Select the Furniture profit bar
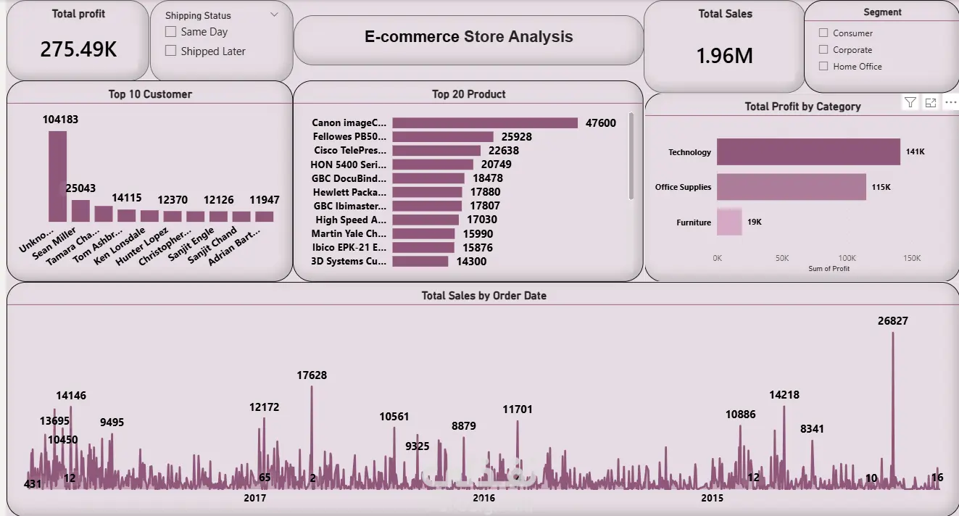 coord(729,222)
